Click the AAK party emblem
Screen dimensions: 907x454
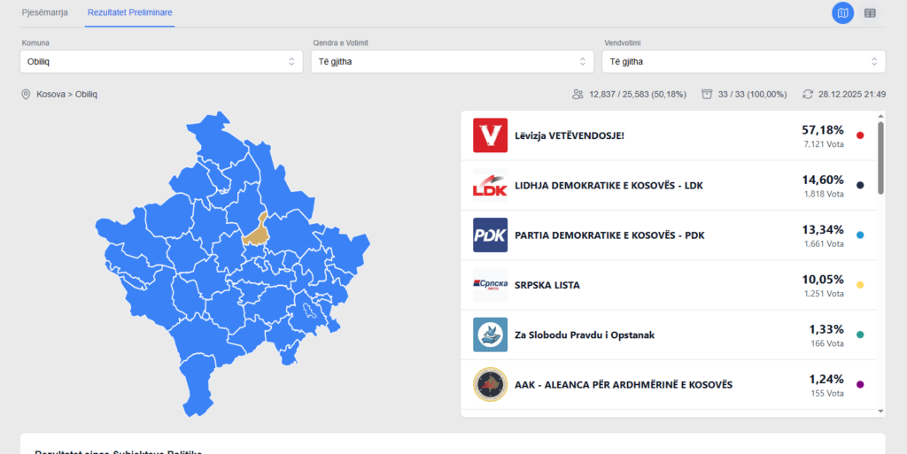[x=490, y=384]
